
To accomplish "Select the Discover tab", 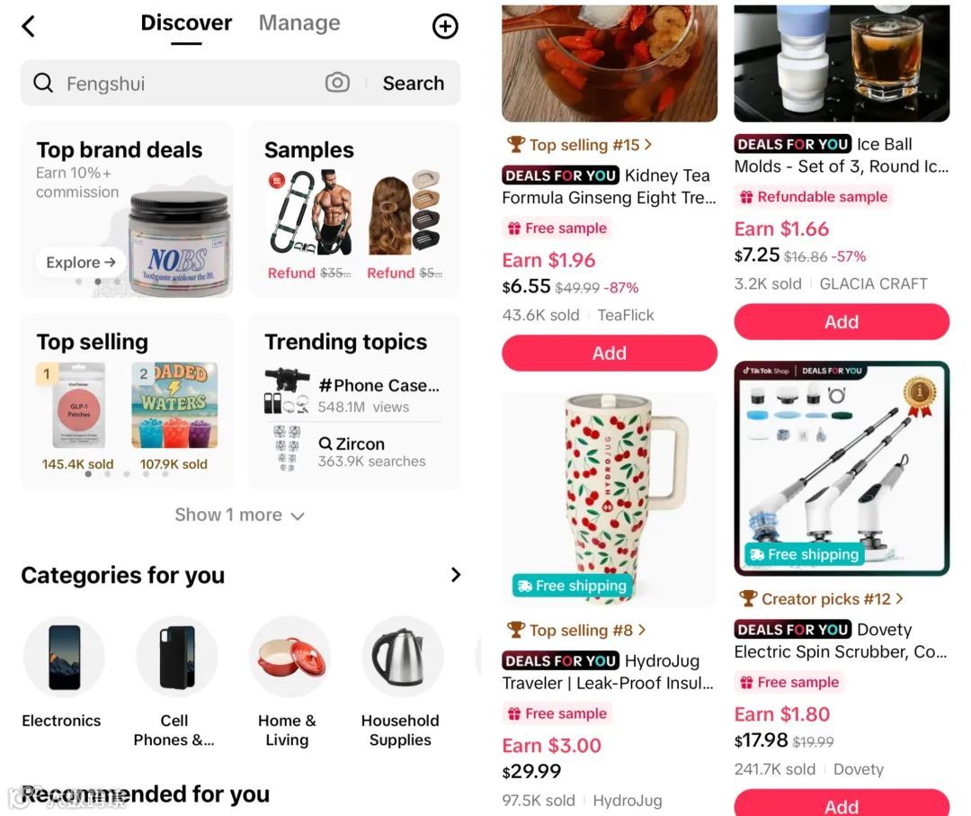I will coord(186,22).
